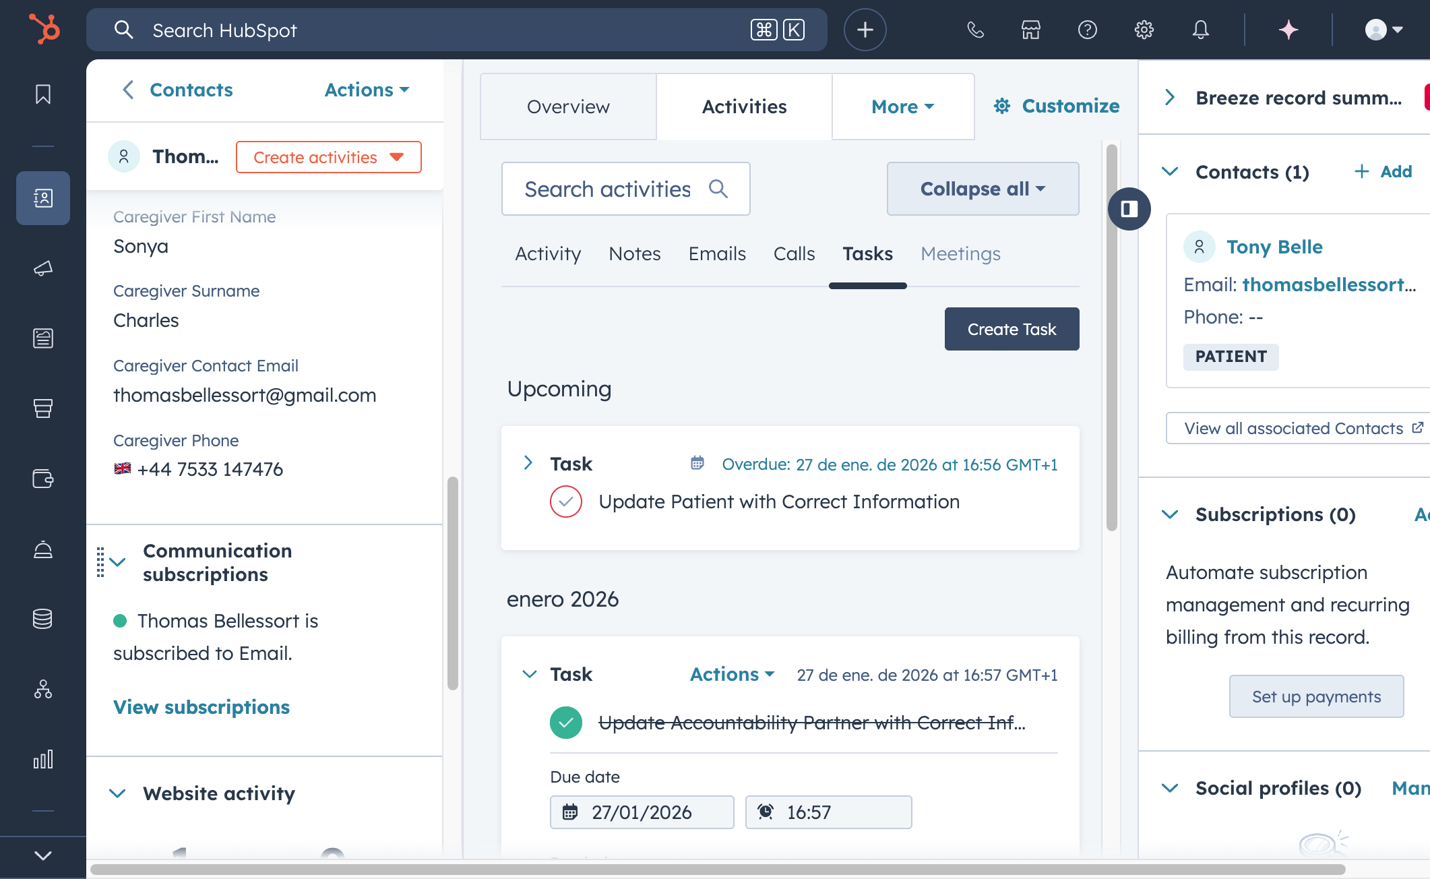Open the CRM contacts sidebar icon
The height and width of the screenshot is (879, 1430).
point(43,198)
